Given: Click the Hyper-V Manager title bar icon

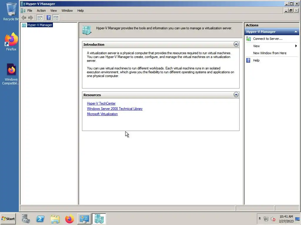Looking at the screenshot, I should point(23,4).
